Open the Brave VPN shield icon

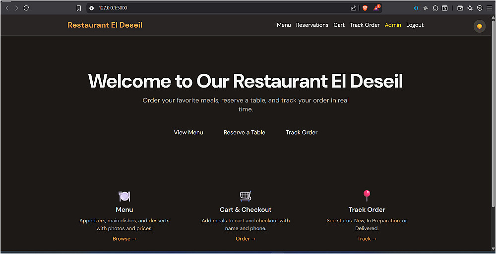tap(480, 8)
